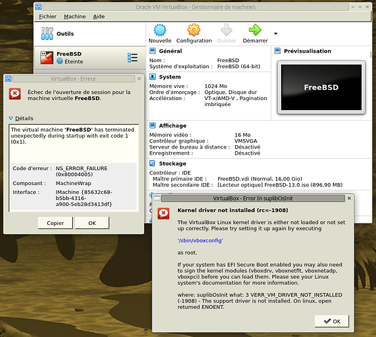Click the Nouvelle toolbar icon
The width and height of the screenshot is (376, 337).
pyautogui.click(x=160, y=30)
